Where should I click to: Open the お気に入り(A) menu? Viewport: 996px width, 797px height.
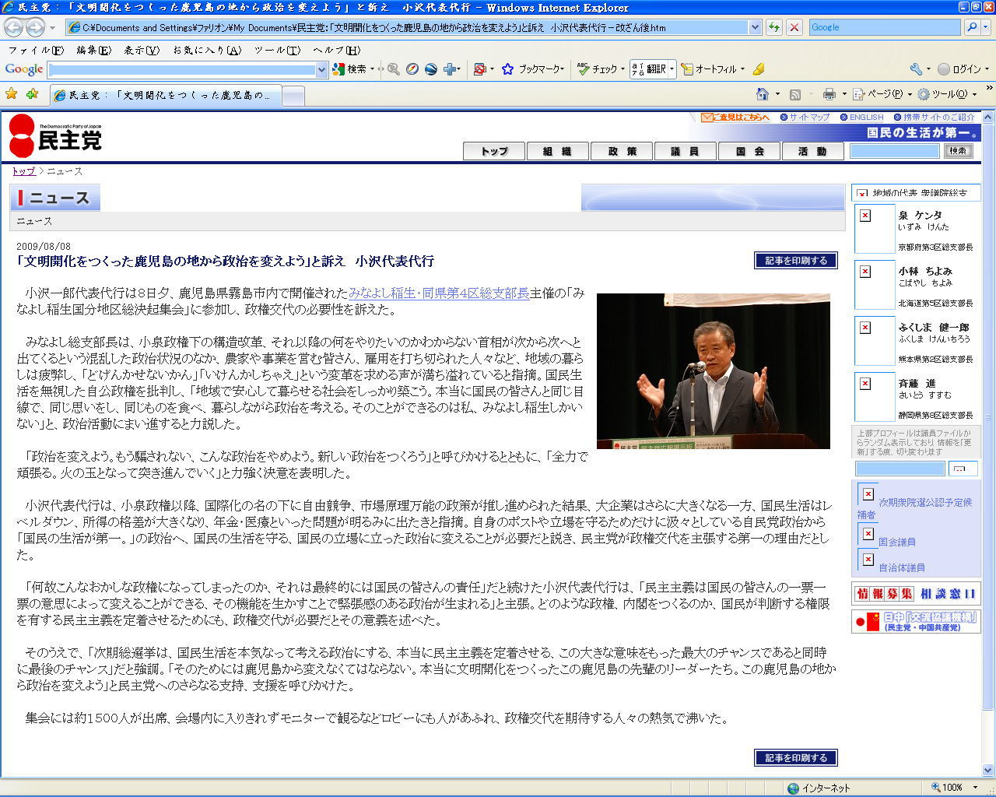tap(206, 50)
